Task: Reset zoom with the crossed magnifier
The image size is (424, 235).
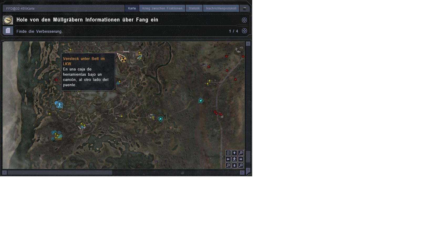Action: (x=241, y=165)
